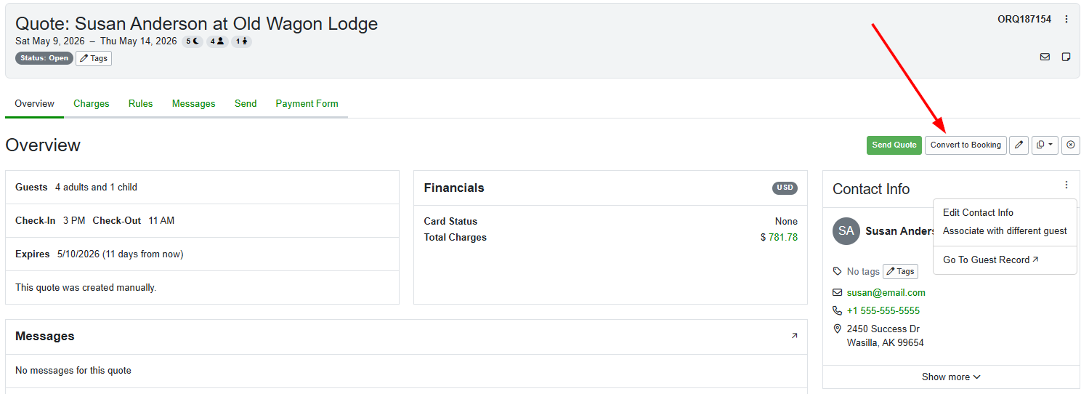Click the USD currency badge

(x=785, y=188)
